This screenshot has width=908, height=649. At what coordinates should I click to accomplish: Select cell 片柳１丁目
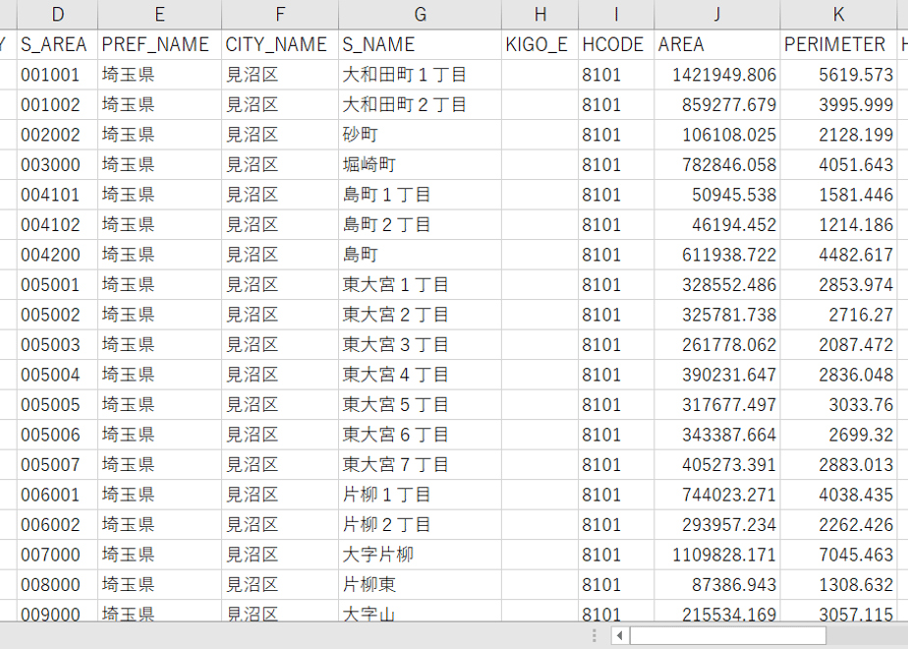pyautogui.click(x=420, y=495)
